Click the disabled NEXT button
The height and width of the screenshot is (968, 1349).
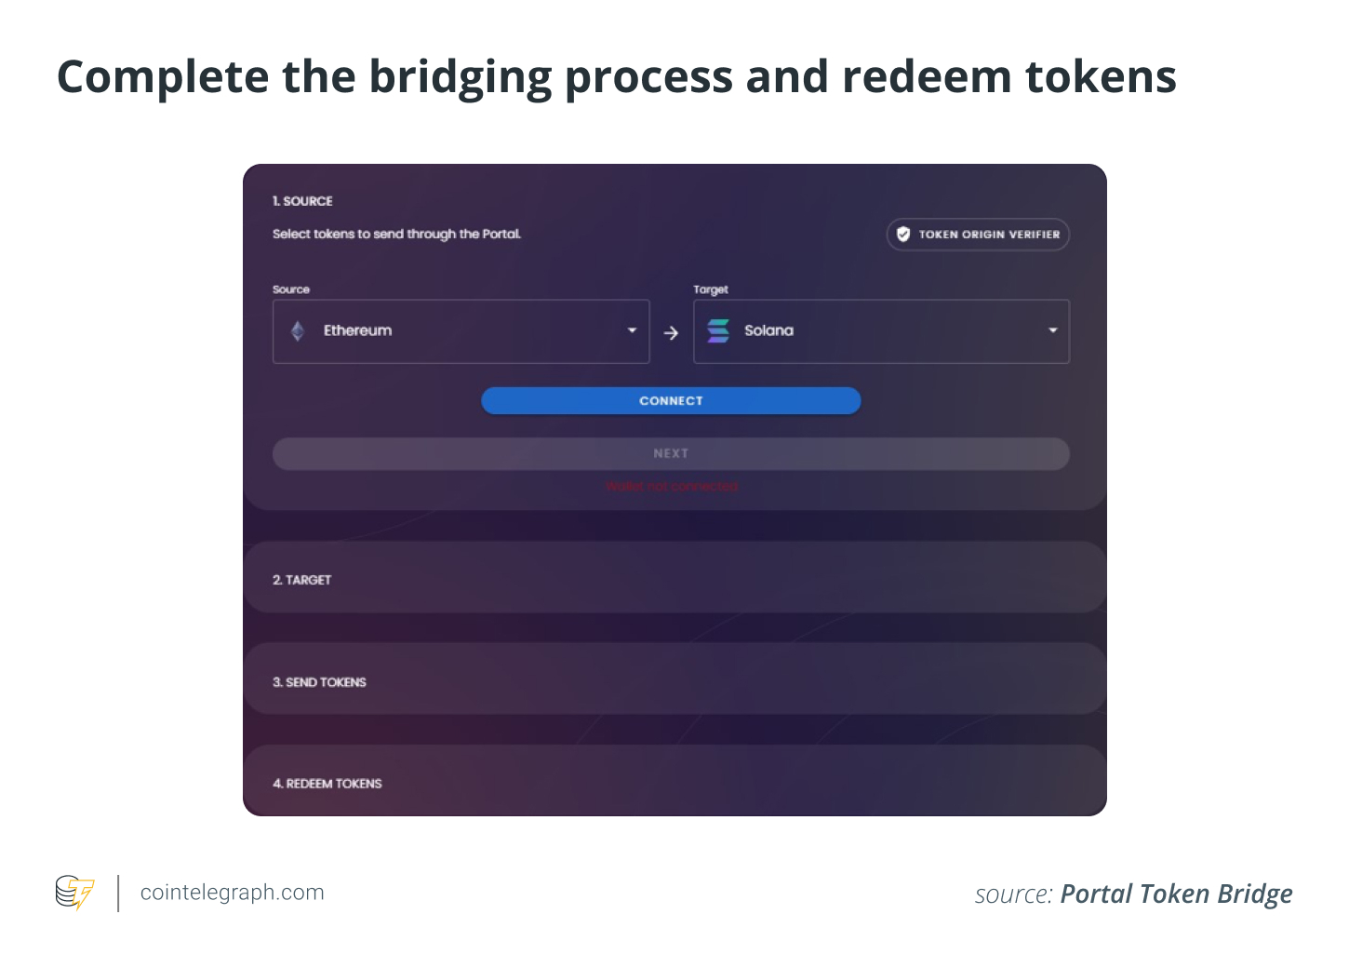(x=671, y=453)
